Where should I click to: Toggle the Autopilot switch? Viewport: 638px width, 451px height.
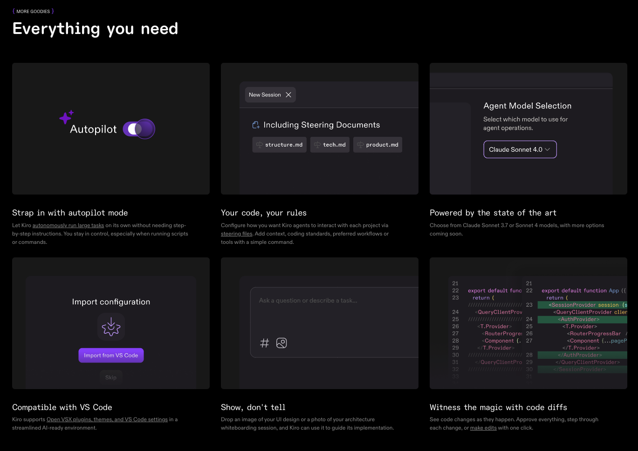pyautogui.click(x=138, y=129)
